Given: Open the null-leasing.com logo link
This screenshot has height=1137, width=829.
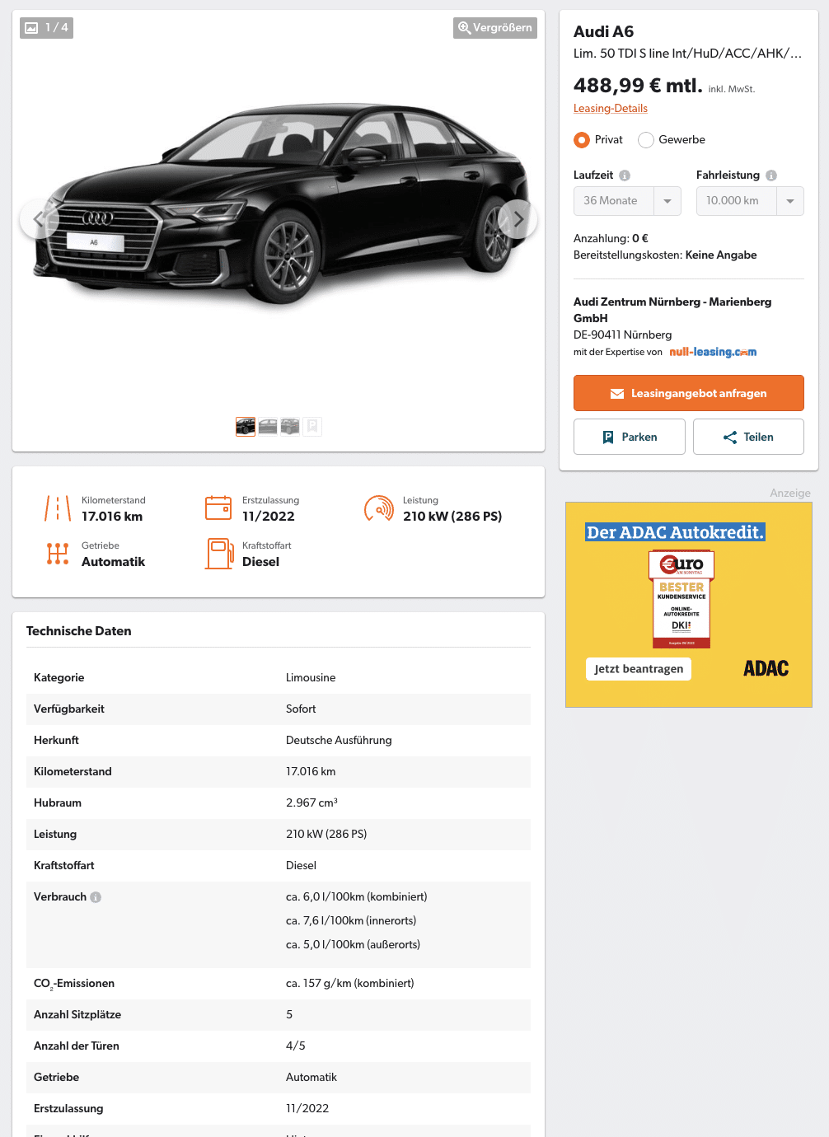Looking at the screenshot, I should [x=713, y=352].
